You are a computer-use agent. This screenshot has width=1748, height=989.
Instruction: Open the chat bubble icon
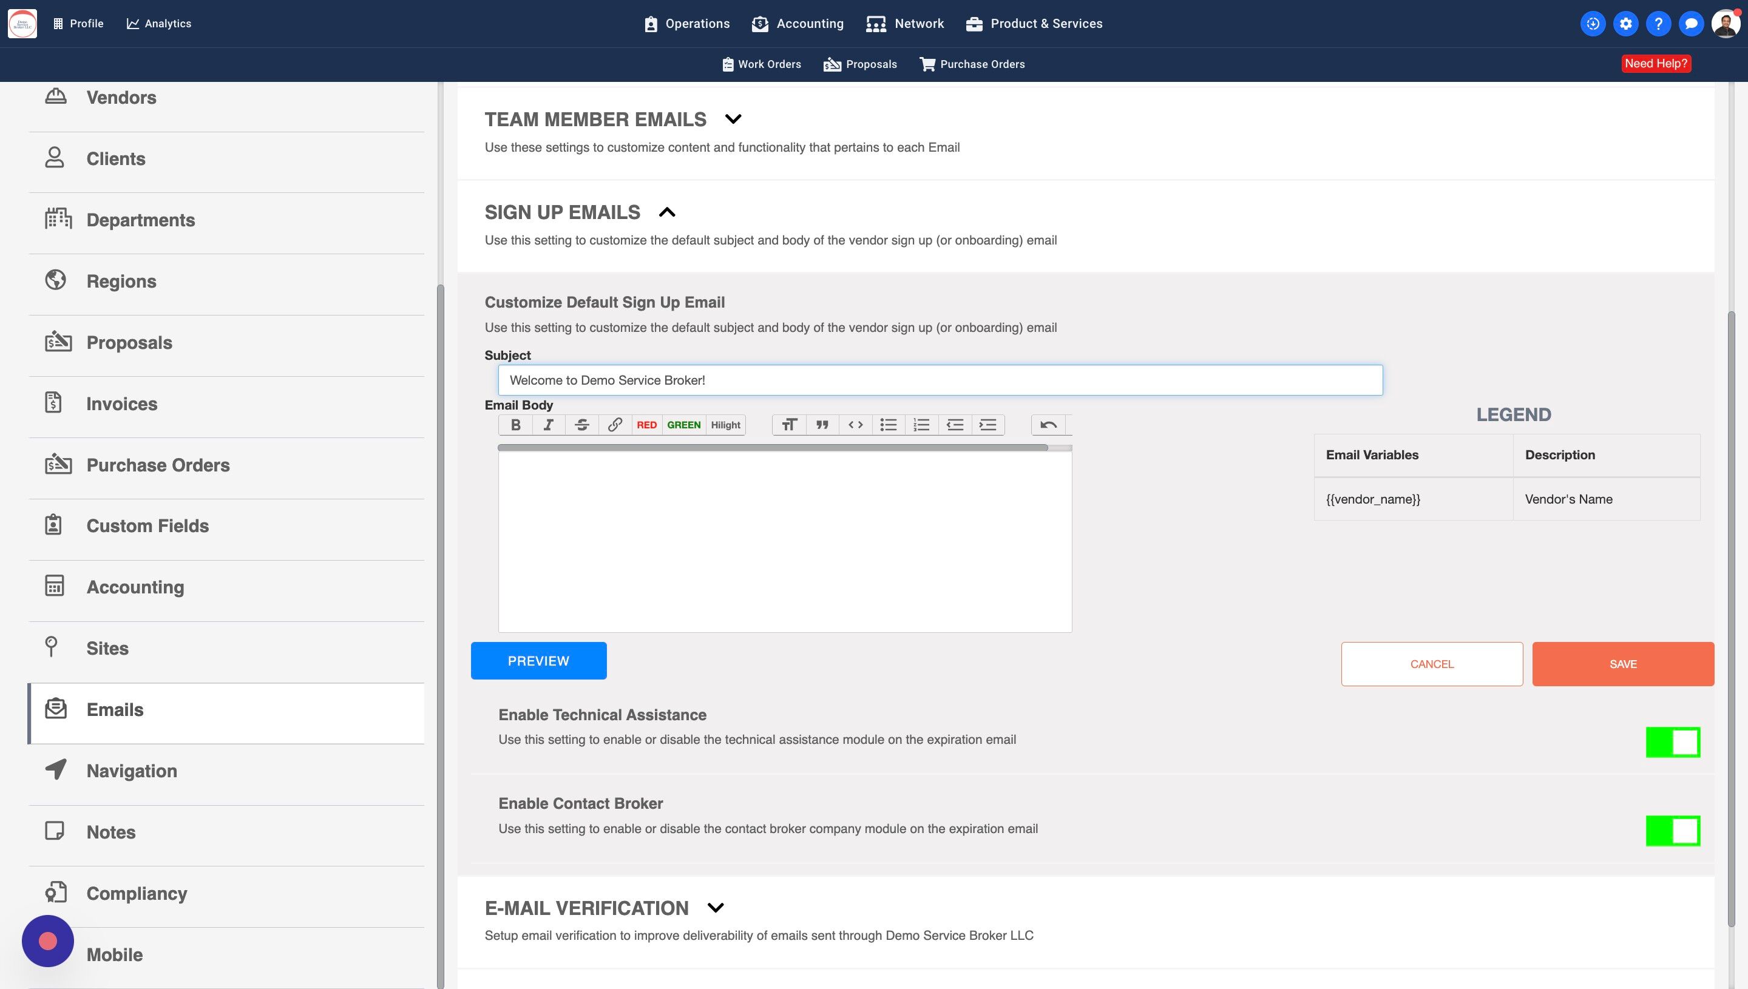click(x=1691, y=24)
